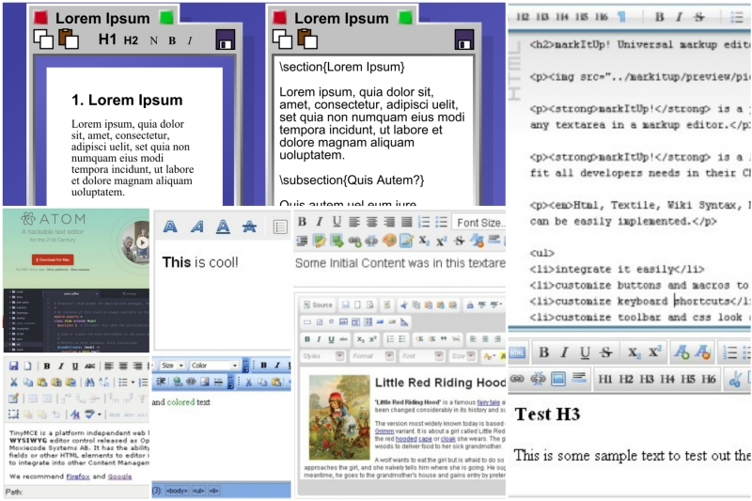Toggle italic I in the left Lorem Ipsum window

click(190, 40)
